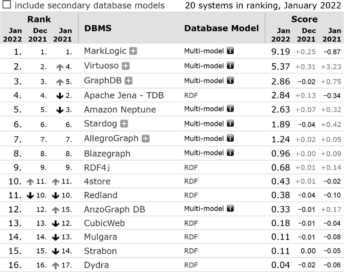Open the Amazon Neptune link

coord(120,110)
